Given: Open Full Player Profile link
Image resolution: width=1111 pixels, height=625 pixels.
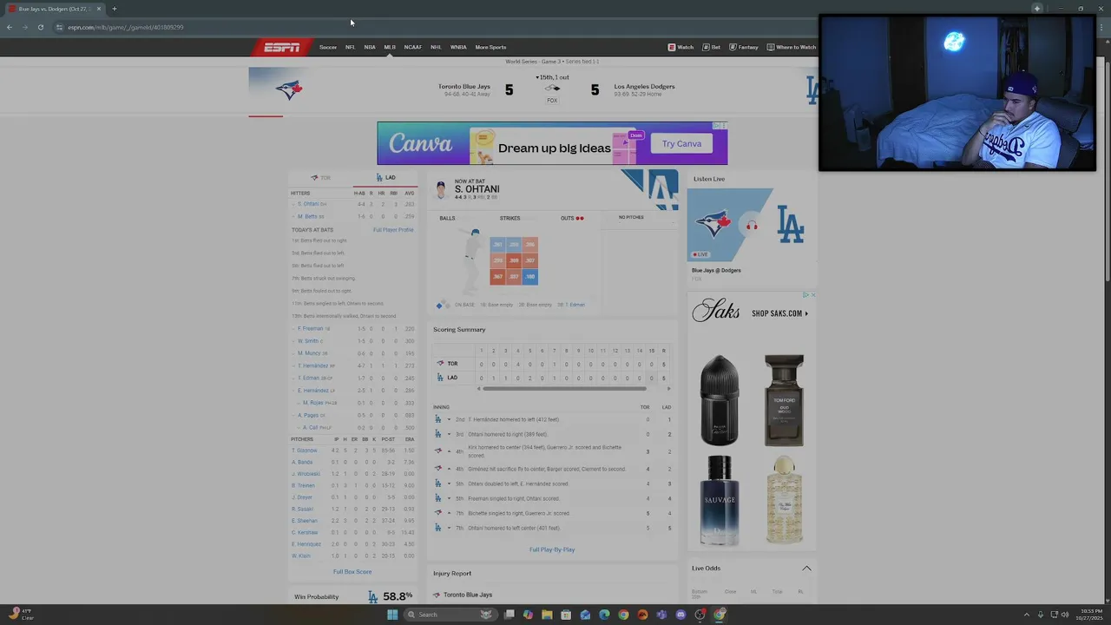Looking at the screenshot, I should [393, 230].
